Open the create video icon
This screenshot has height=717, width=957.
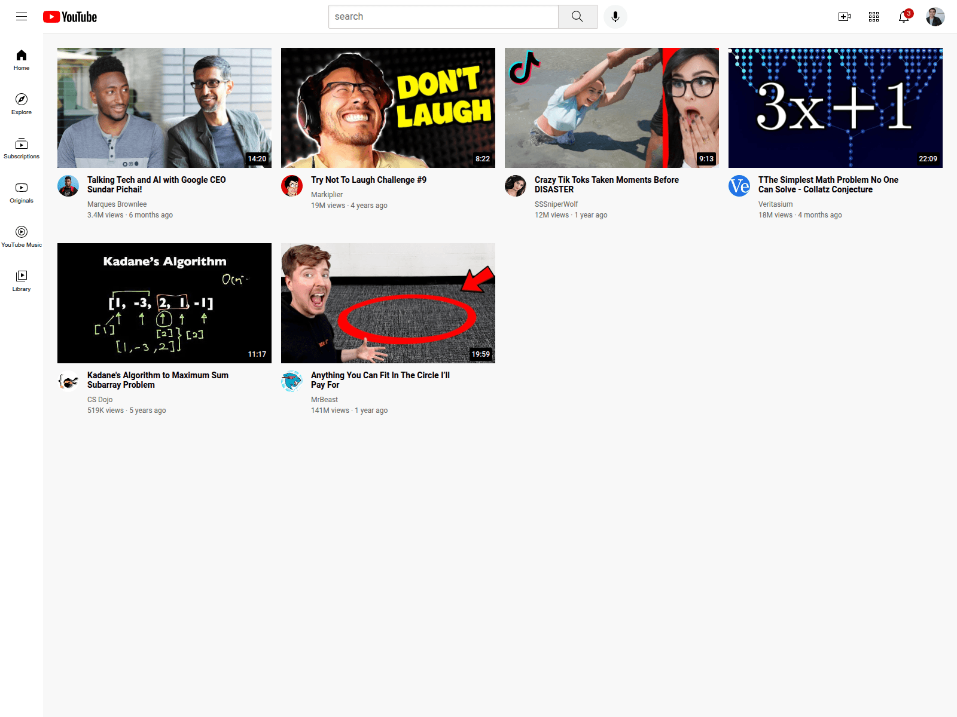coord(844,17)
